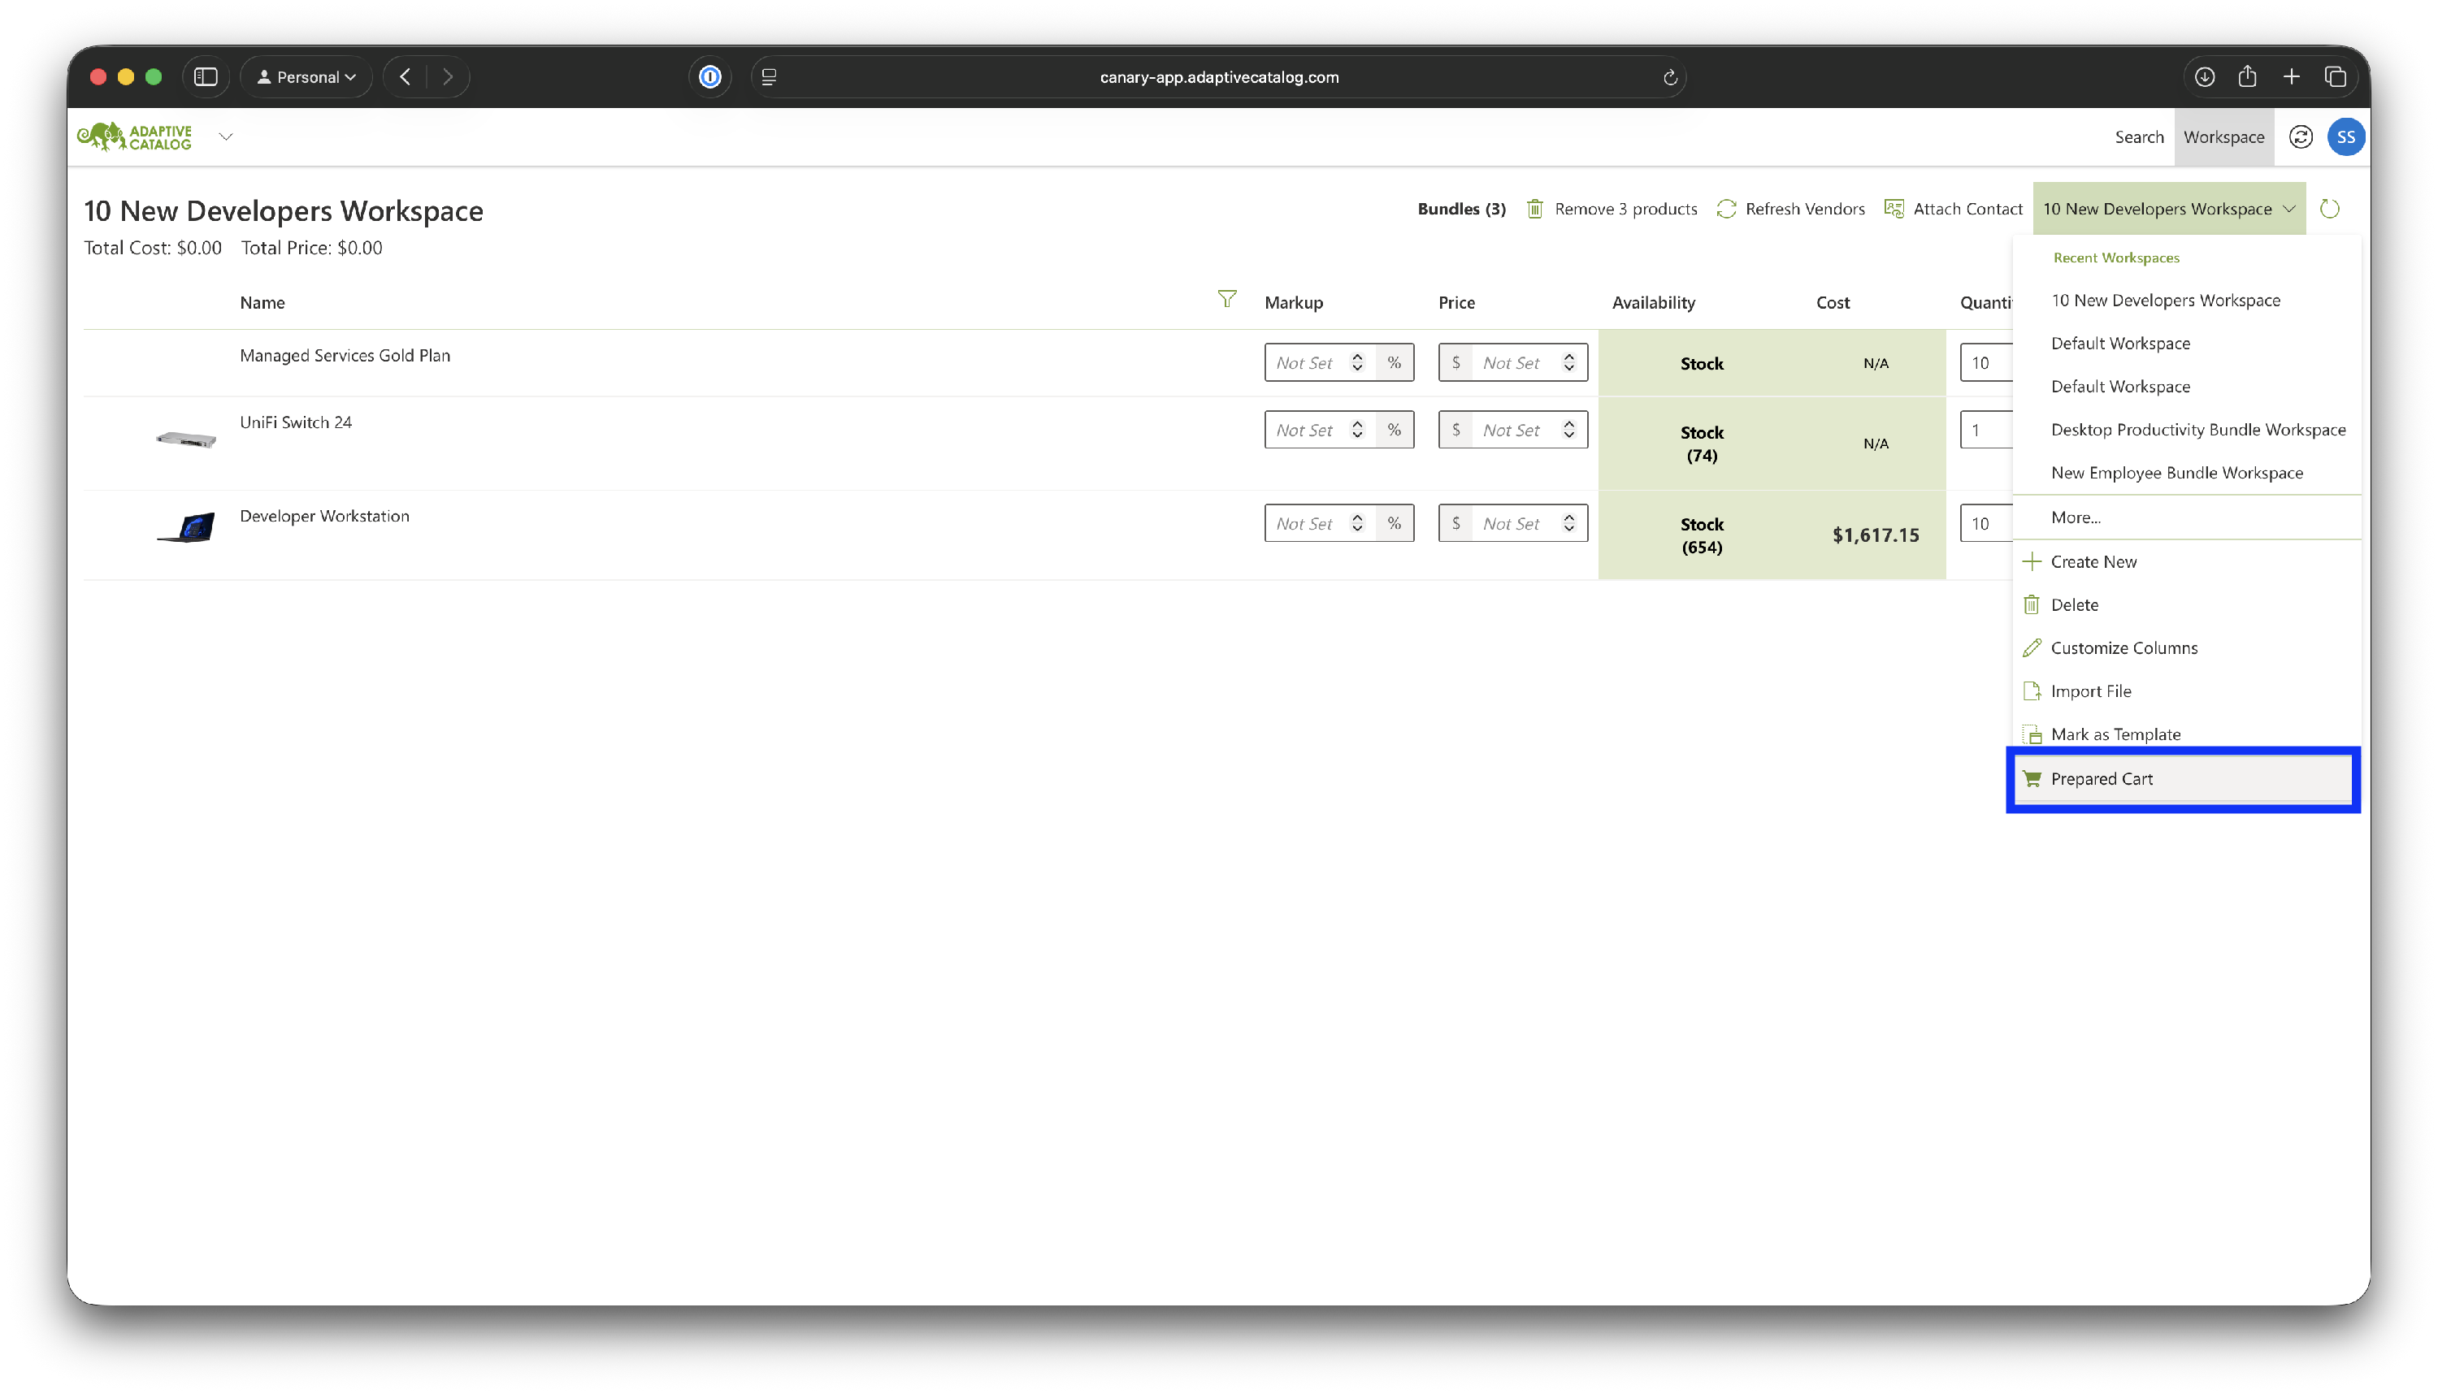
Task: Click the Name column filter icon
Action: (1226, 300)
